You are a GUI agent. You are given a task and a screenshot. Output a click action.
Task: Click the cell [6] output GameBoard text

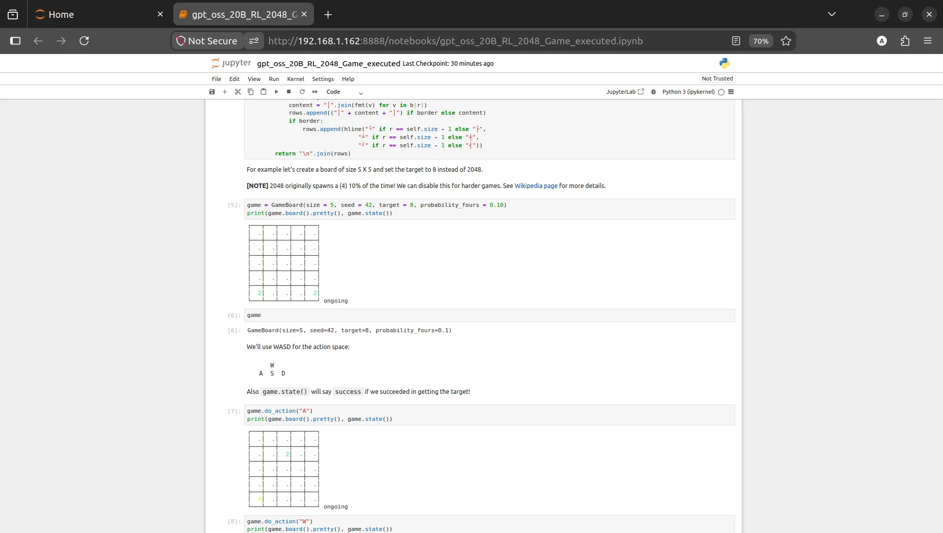[x=349, y=331]
